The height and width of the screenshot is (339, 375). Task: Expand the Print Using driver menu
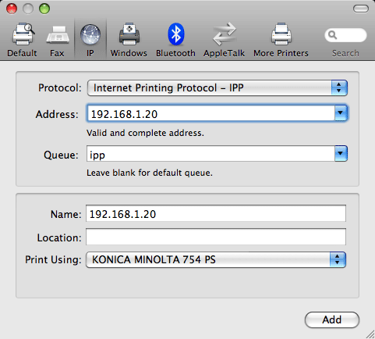click(216, 259)
